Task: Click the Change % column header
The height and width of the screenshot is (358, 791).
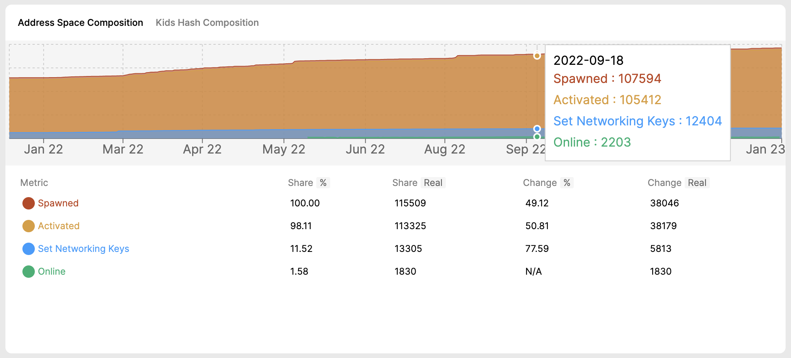Action: (548, 183)
